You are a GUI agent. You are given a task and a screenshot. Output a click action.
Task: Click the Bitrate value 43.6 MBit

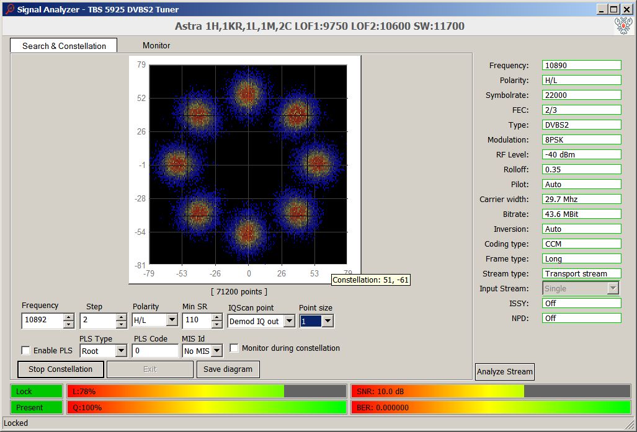tap(581, 214)
